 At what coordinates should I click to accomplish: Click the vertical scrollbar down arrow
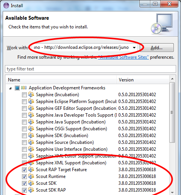(x=172, y=192)
